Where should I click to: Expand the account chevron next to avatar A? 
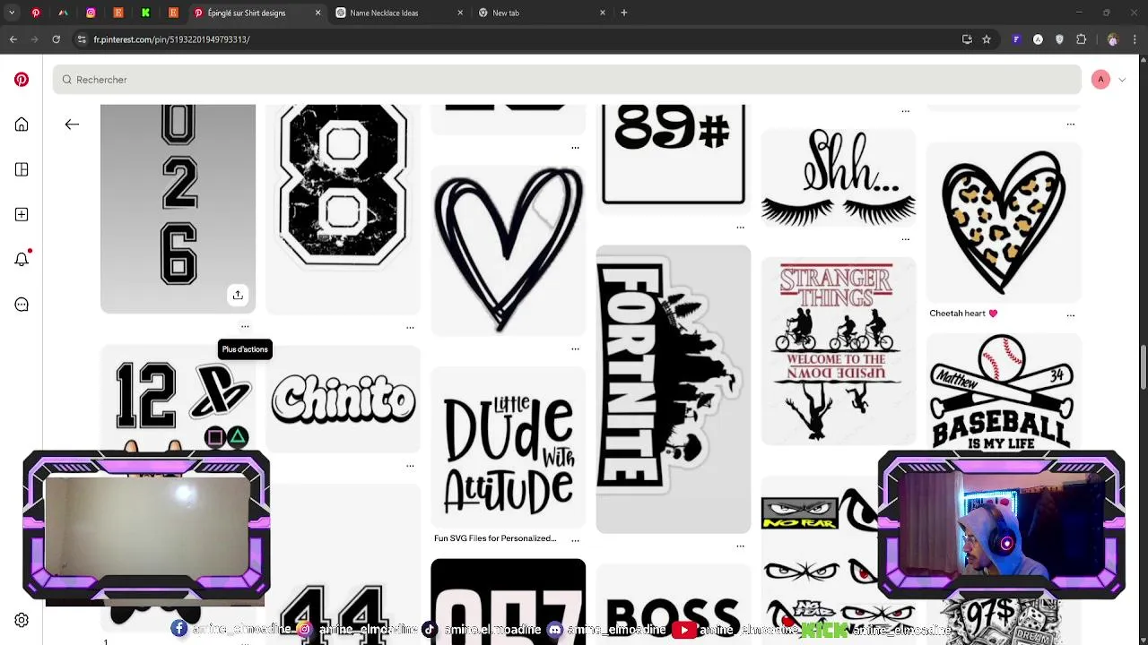coord(1122,80)
